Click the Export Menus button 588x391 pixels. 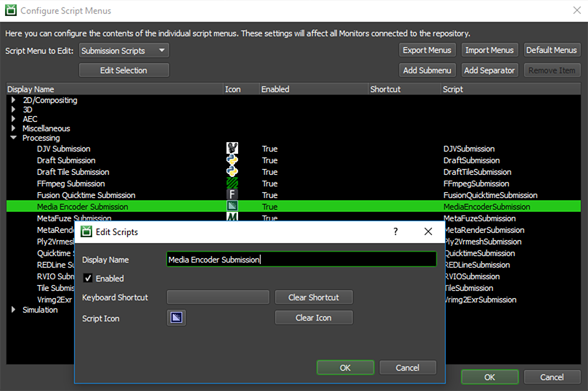427,50
